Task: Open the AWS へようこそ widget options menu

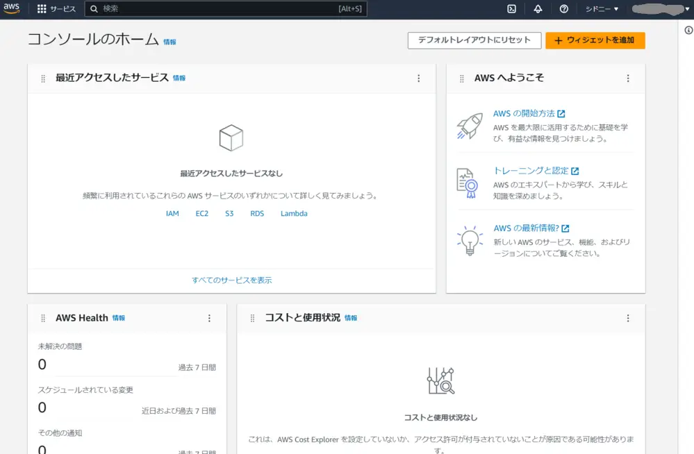Action: click(628, 78)
